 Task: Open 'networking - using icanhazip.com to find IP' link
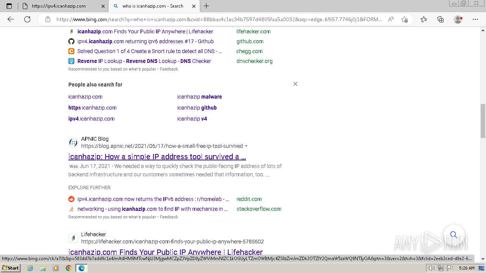(153, 209)
